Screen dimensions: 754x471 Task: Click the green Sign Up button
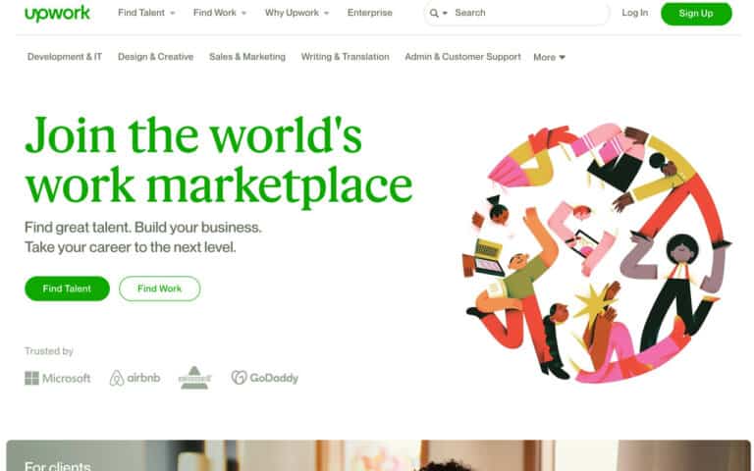[x=696, y=14]
